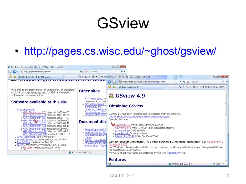Click the gsv49src.zip source archive link
This screenshot has width=246, height=184.
[122, 133]
